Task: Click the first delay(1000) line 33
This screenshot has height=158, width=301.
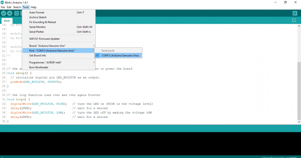Action: point(21,108)
